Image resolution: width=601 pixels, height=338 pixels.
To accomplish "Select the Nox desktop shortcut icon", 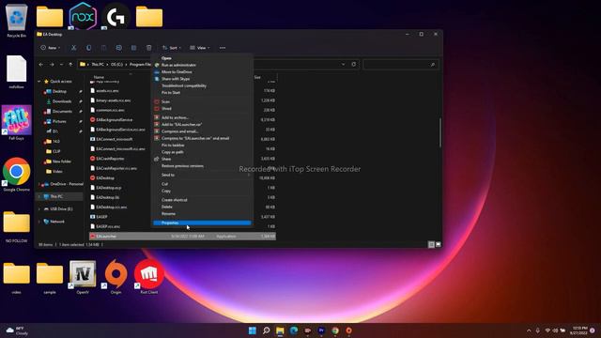I will [83, 16].
